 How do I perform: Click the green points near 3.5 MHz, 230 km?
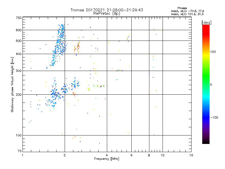pos(98,86)
